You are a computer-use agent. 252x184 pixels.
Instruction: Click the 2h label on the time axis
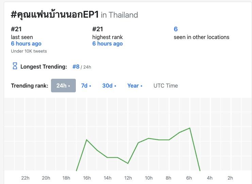click(230, 178)
